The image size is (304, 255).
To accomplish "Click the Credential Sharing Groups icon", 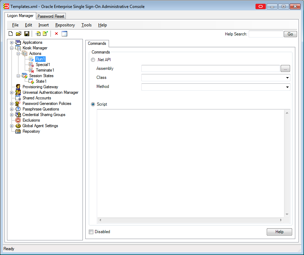I will tap(18, 115).
